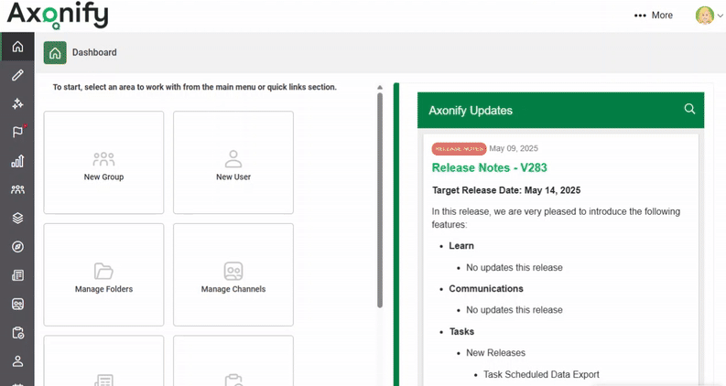Open the stacked layers icon in sidebar
Image resolution: width=726 pixels, height=386 pixels.
(x=17, y=219)
